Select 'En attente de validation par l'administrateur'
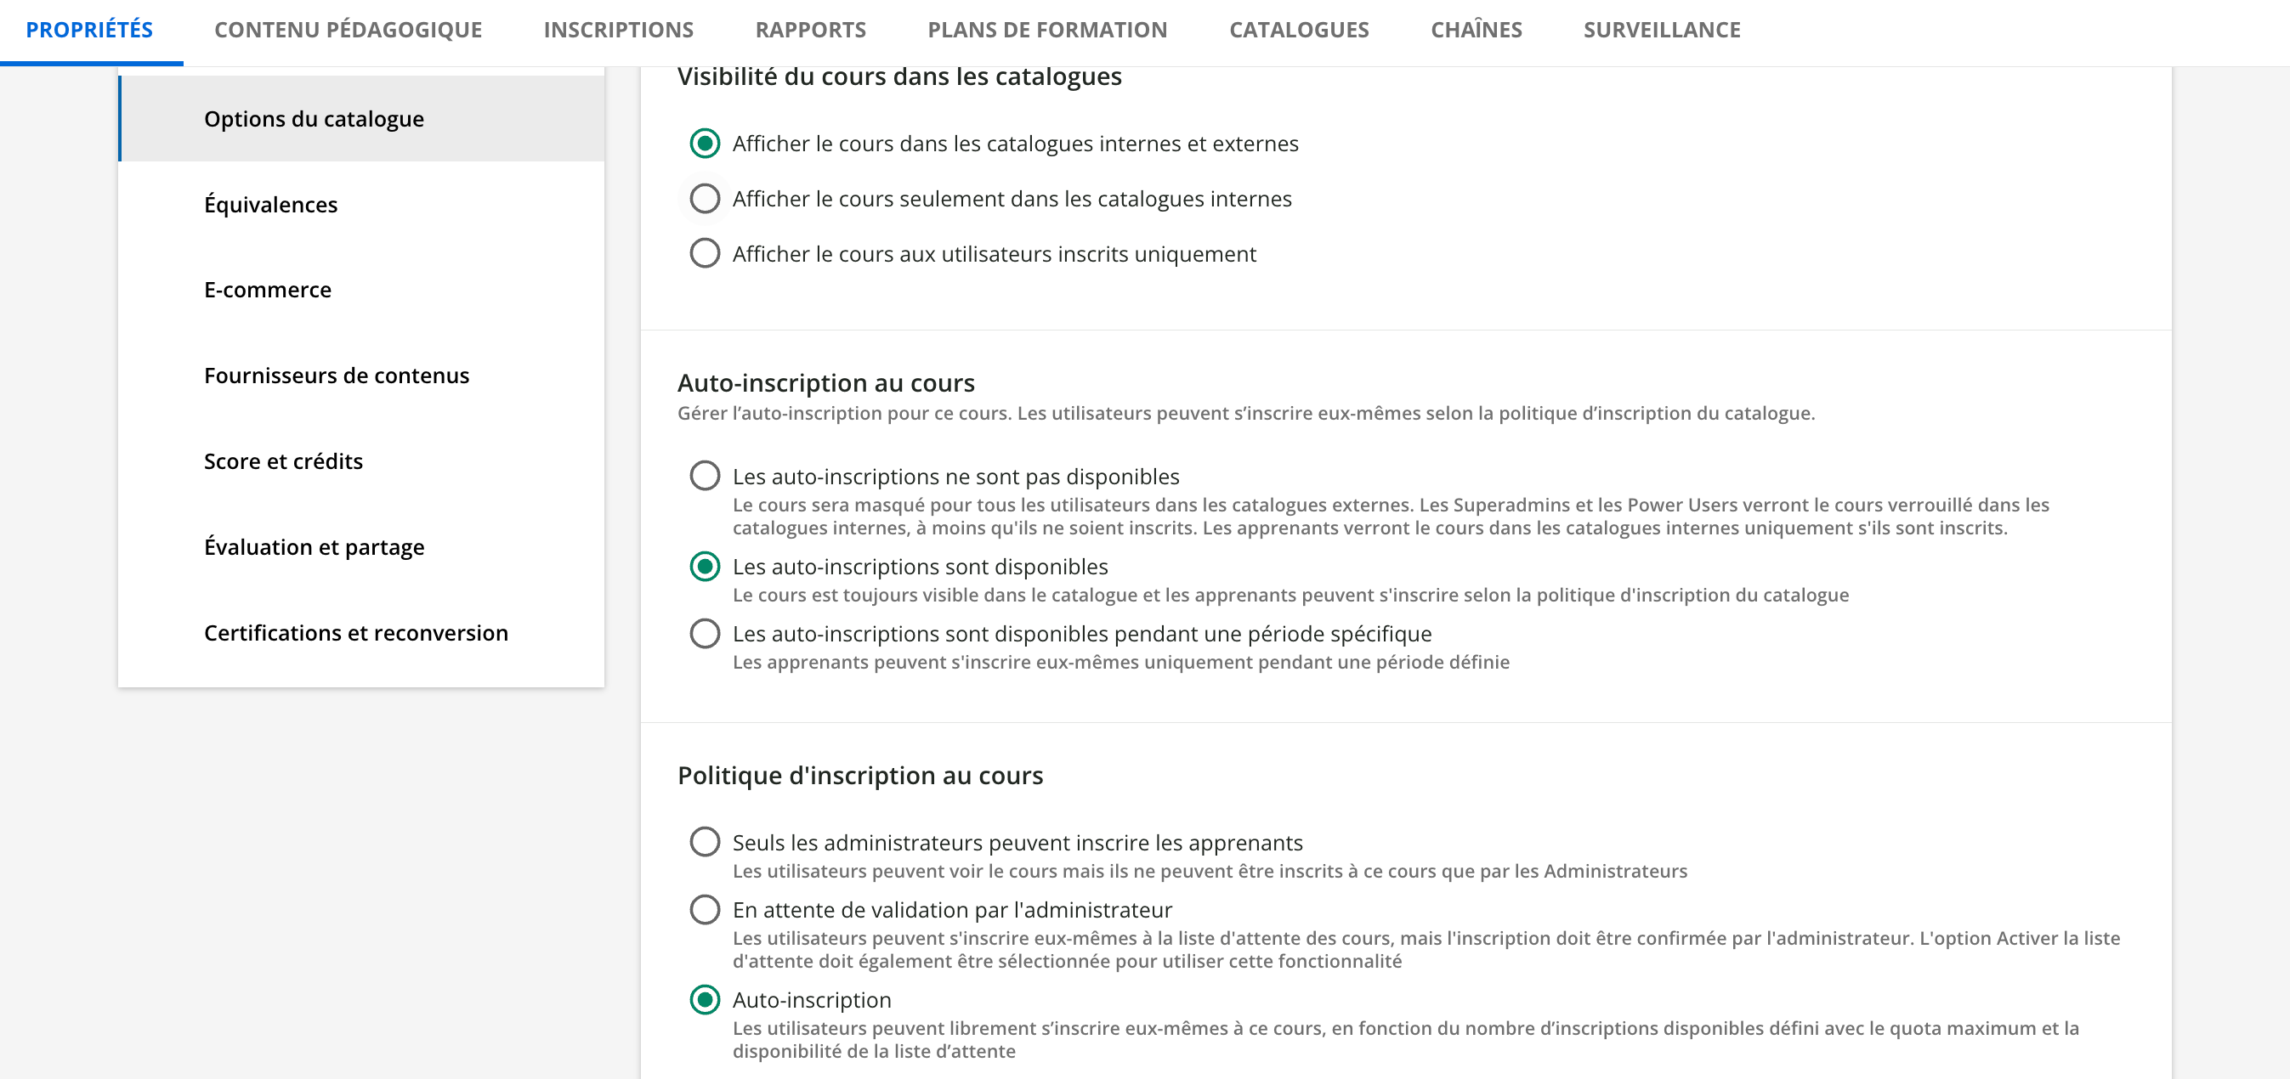2290x1079 pixels. tap(705, 909)
